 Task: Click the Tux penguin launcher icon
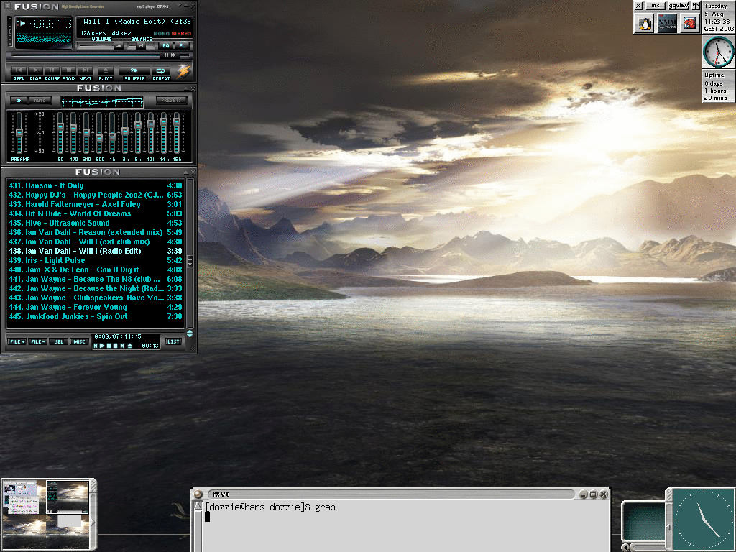tap(645, 23)
